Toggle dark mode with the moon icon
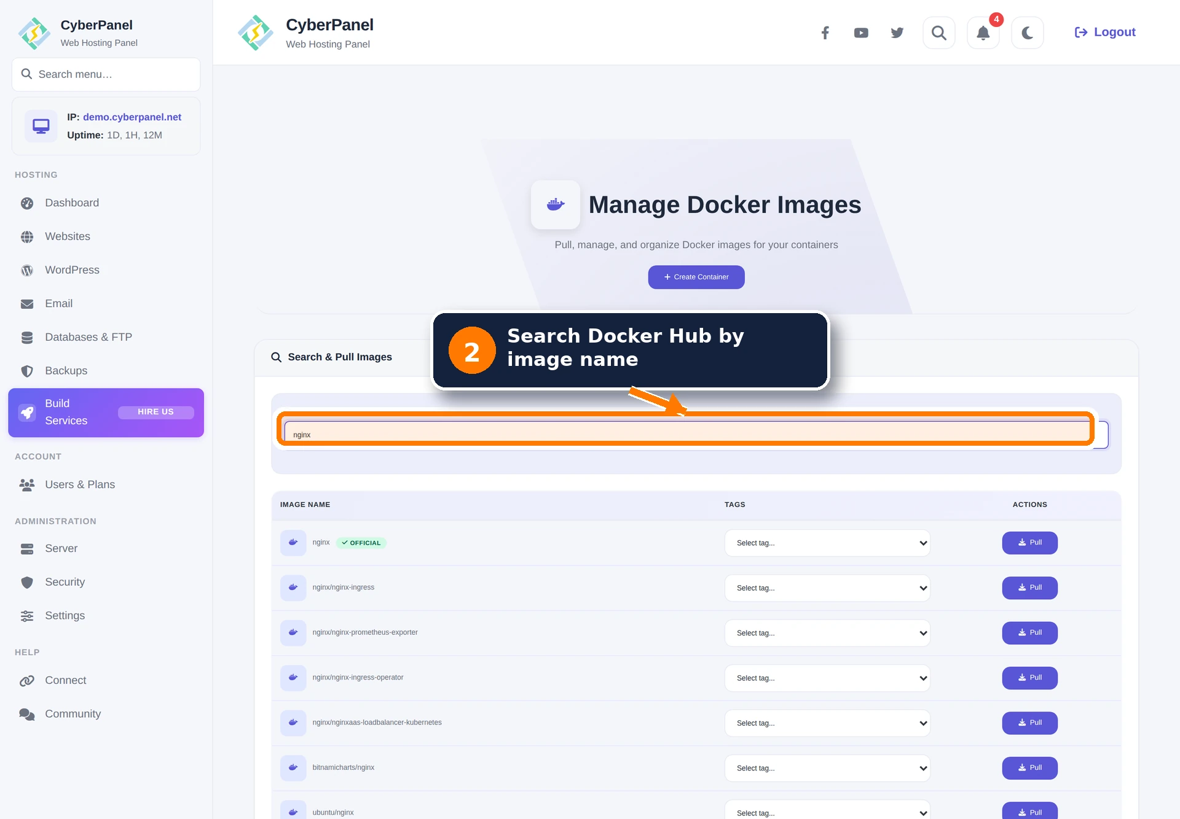 pos(1028,33)
